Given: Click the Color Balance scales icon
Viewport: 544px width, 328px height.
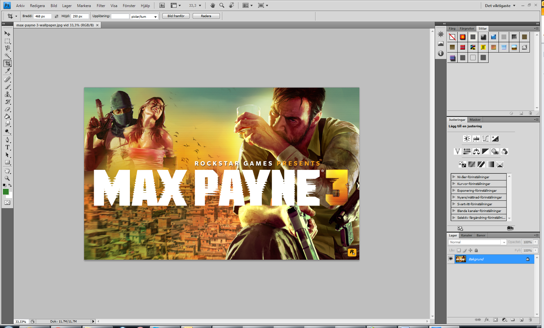Looking at the screenshot, I should (476, 151).
